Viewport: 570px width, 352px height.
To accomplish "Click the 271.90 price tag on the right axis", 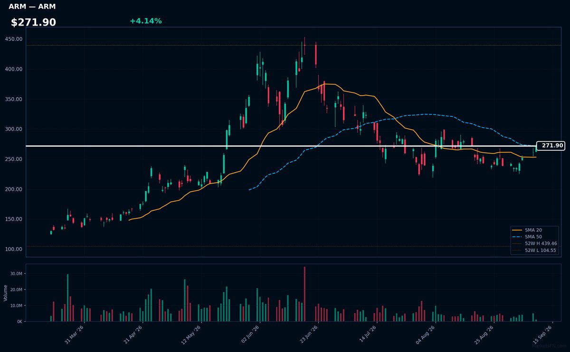I will 551,146.
